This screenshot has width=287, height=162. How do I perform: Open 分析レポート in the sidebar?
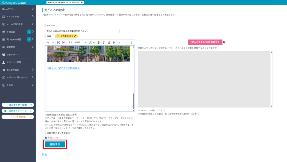pyautogui.click(x=18, y=55)
